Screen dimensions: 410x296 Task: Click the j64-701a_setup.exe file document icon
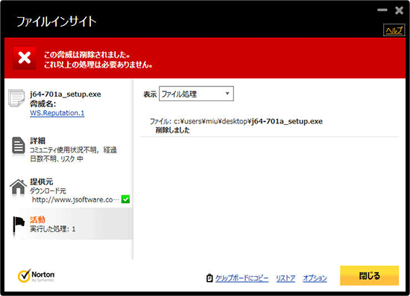[x=16, y=97]
